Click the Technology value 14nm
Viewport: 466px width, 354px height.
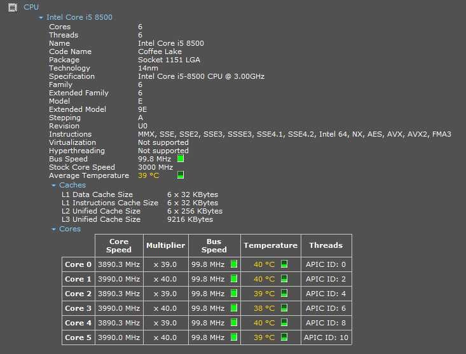click(148, 68)
